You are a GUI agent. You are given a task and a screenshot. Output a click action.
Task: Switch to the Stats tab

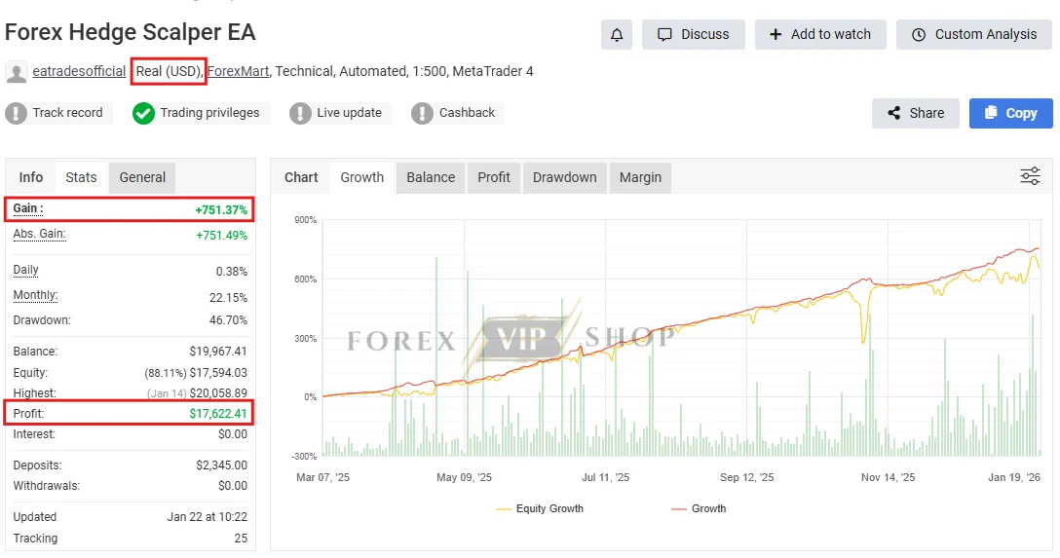point(81,177)
